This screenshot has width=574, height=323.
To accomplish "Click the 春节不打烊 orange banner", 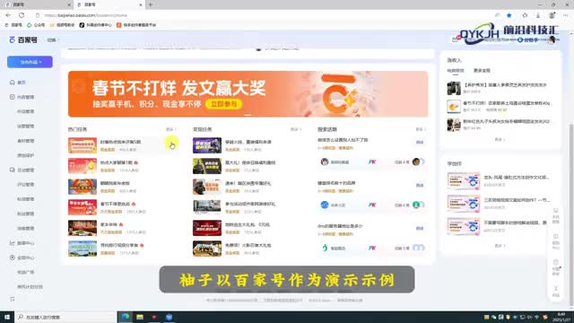I will point(248,94).
